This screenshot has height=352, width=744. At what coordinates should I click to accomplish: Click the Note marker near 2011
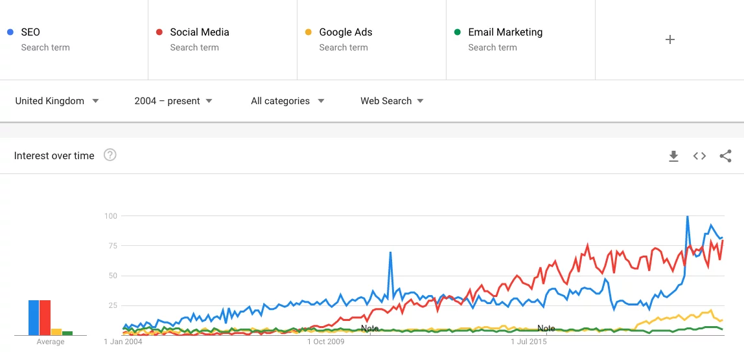pyautogui.click(x=369, y=329)
